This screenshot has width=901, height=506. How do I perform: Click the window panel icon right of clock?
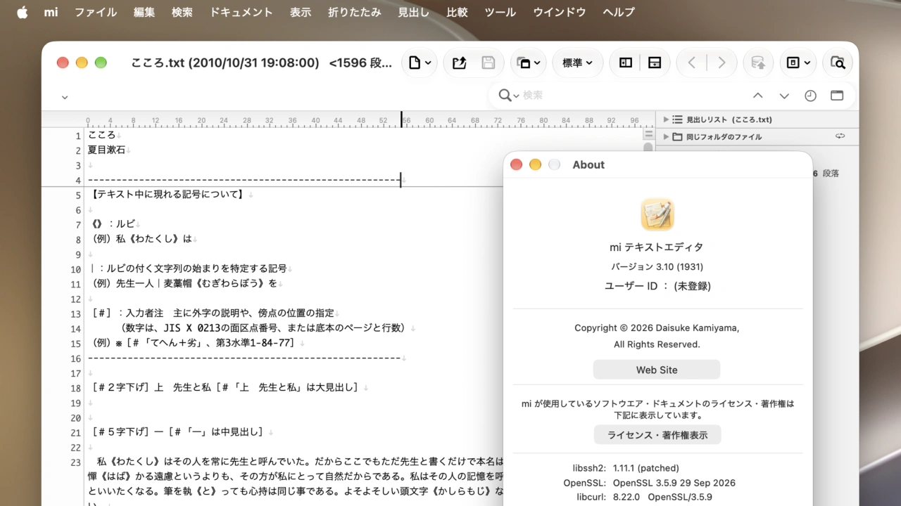837,96
